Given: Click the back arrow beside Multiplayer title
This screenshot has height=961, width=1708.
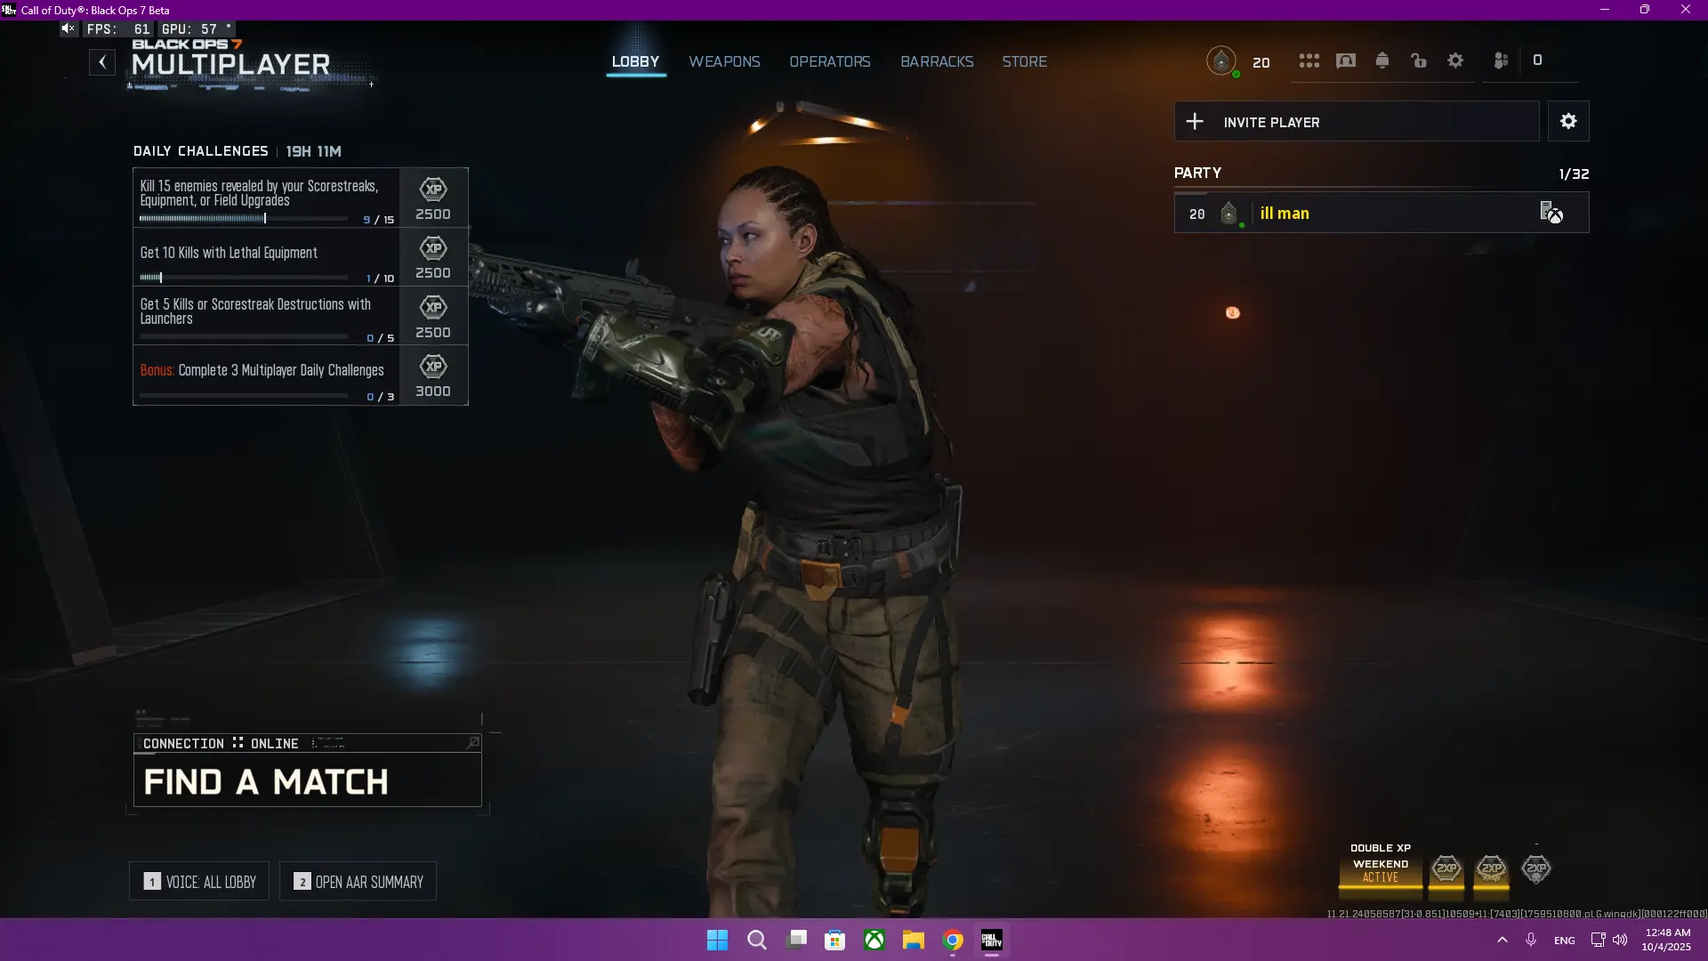Looking at the screenshot, I should [102, 61].
